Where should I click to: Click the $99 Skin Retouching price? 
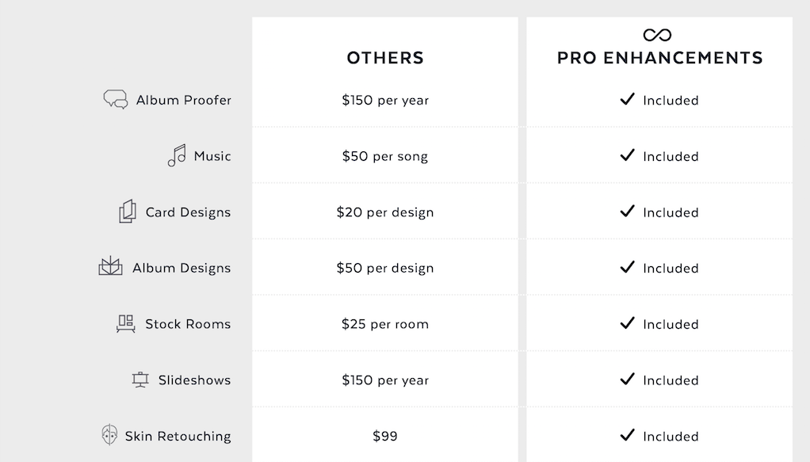pos(385,436)
